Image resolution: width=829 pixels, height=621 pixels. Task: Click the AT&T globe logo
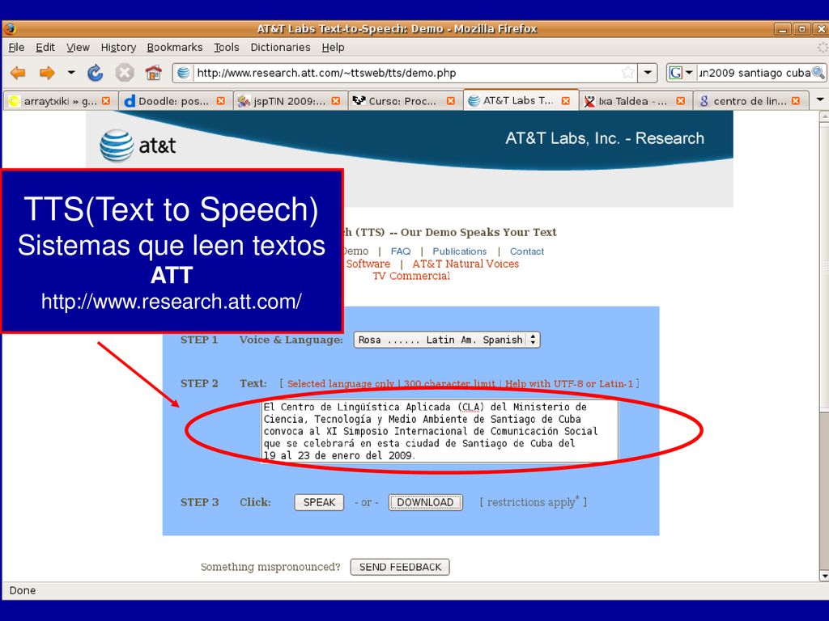(117, 146)
